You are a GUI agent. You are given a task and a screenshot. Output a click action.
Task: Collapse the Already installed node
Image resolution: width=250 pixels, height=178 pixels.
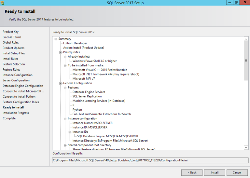click(x=65, y=57)
